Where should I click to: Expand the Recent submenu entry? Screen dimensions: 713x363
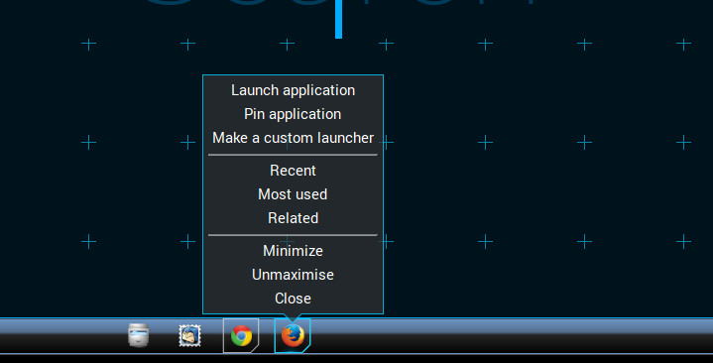[x=293, y=171]
